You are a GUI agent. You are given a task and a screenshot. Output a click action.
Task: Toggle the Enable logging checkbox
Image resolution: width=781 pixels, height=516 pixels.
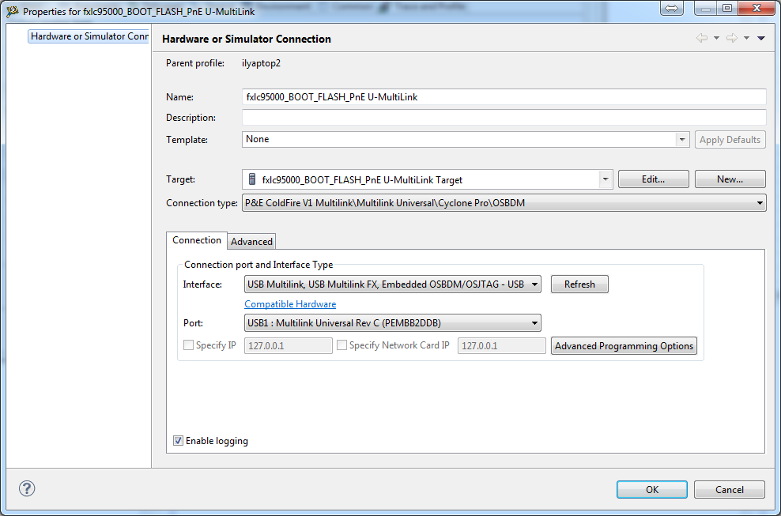tap(179, 441)
